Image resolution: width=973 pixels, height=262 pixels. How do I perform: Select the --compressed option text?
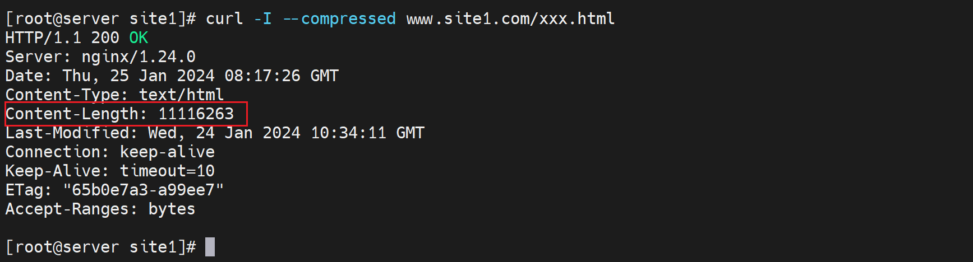pyautogui.click(x=339, y=18)
